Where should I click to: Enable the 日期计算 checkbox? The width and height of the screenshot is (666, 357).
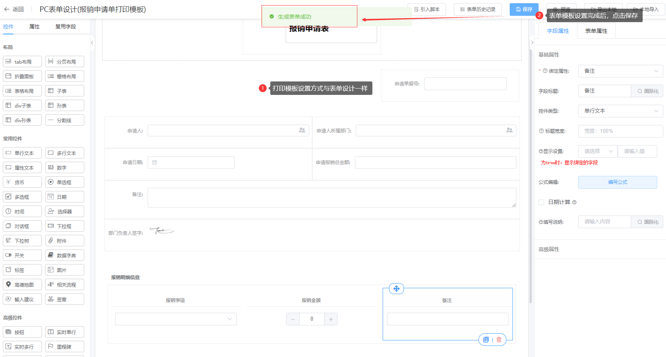pyautogui.click(x=541, y=202)
